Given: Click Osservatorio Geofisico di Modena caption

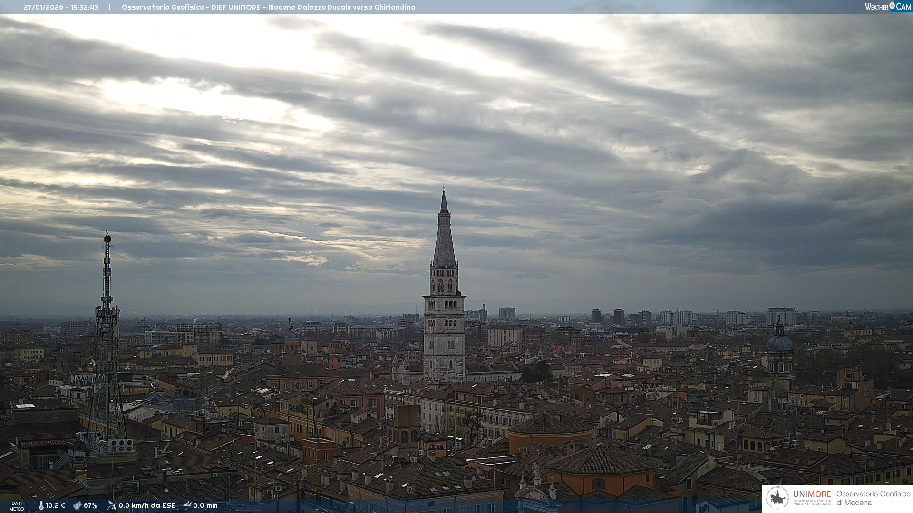Looking at the screenshot, I should 873,498.
